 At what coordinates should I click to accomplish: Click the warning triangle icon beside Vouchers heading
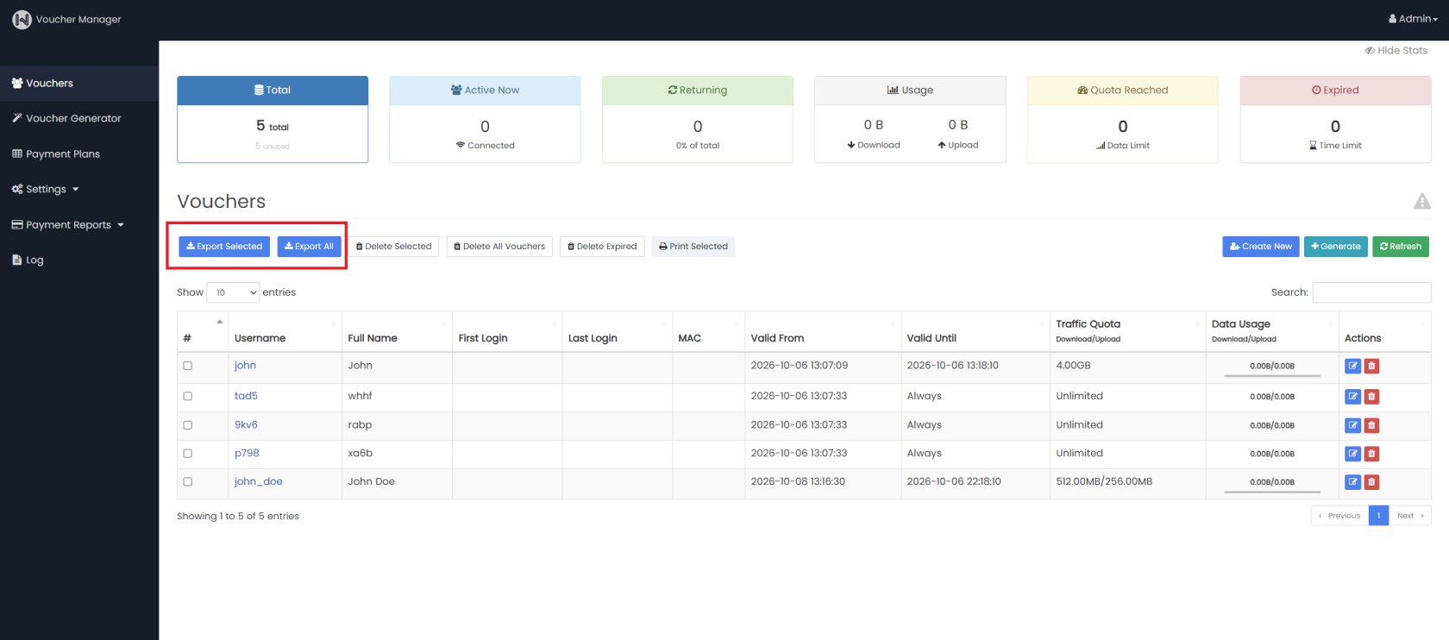coord(1421,202)
